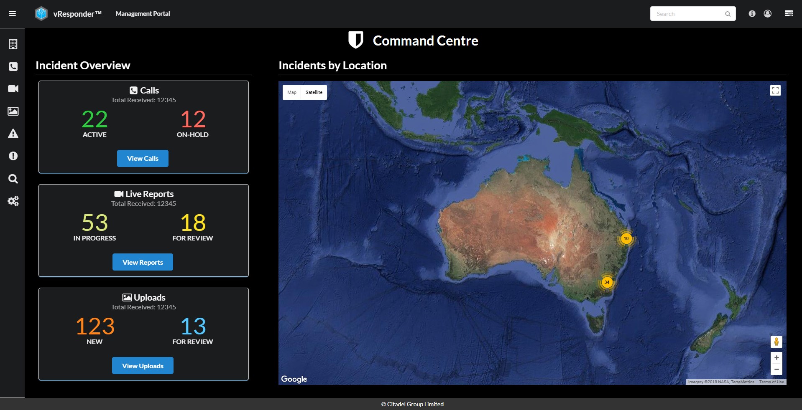Click the vResponder hexagon logo
This screenshot has height=410, width=802.
(41, 14)
